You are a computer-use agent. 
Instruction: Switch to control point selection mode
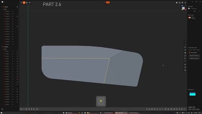[21, 3]
